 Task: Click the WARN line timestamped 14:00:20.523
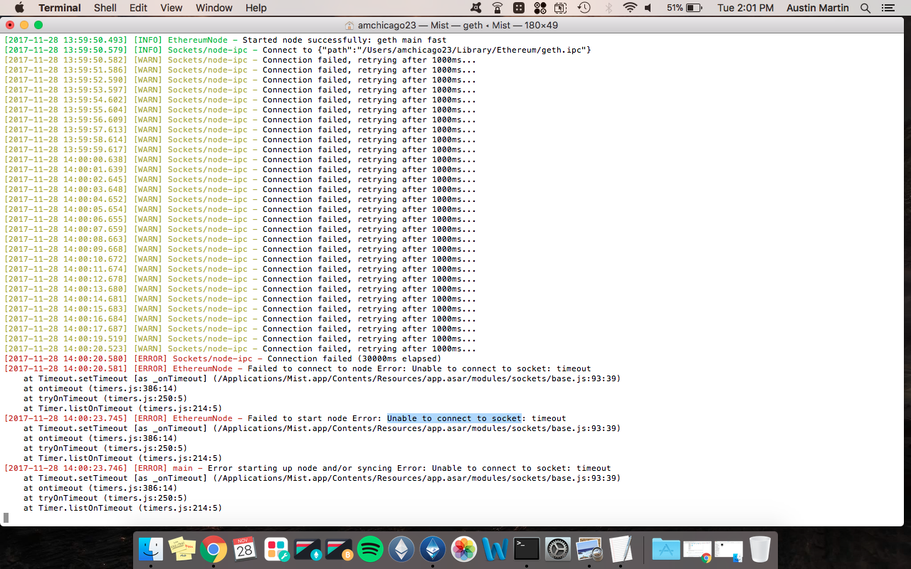point(241,349)
